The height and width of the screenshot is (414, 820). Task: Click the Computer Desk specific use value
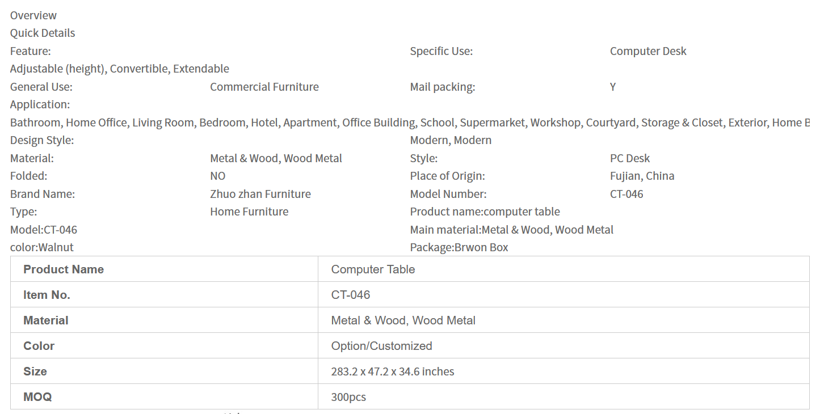[648, 51]
